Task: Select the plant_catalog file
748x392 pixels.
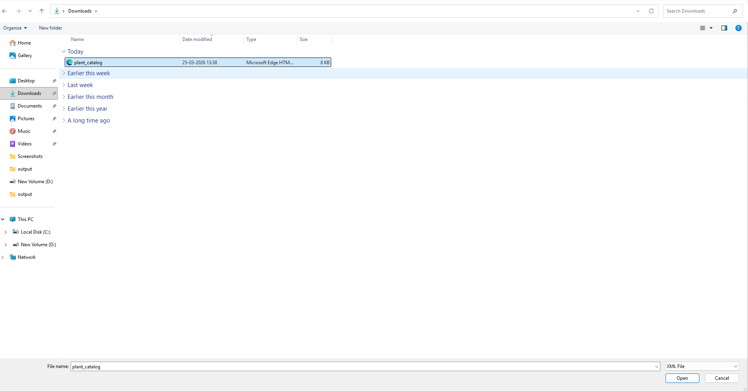Action: tap(198, 63)
